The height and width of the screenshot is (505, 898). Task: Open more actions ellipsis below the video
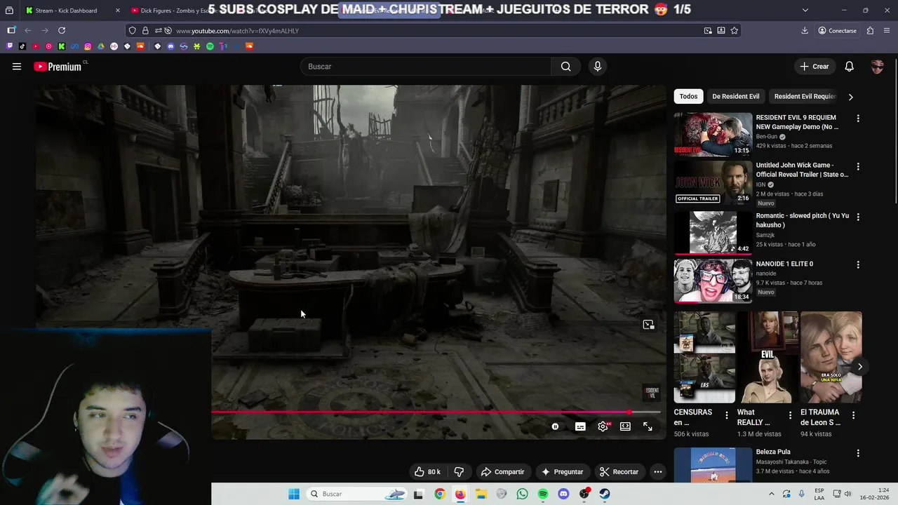(x=657, y=472)
